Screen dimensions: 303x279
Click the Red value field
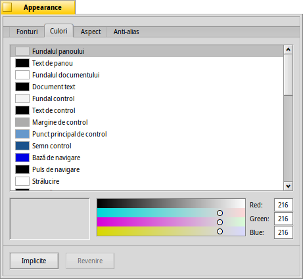pyautogui.click(x=283, y=205)
